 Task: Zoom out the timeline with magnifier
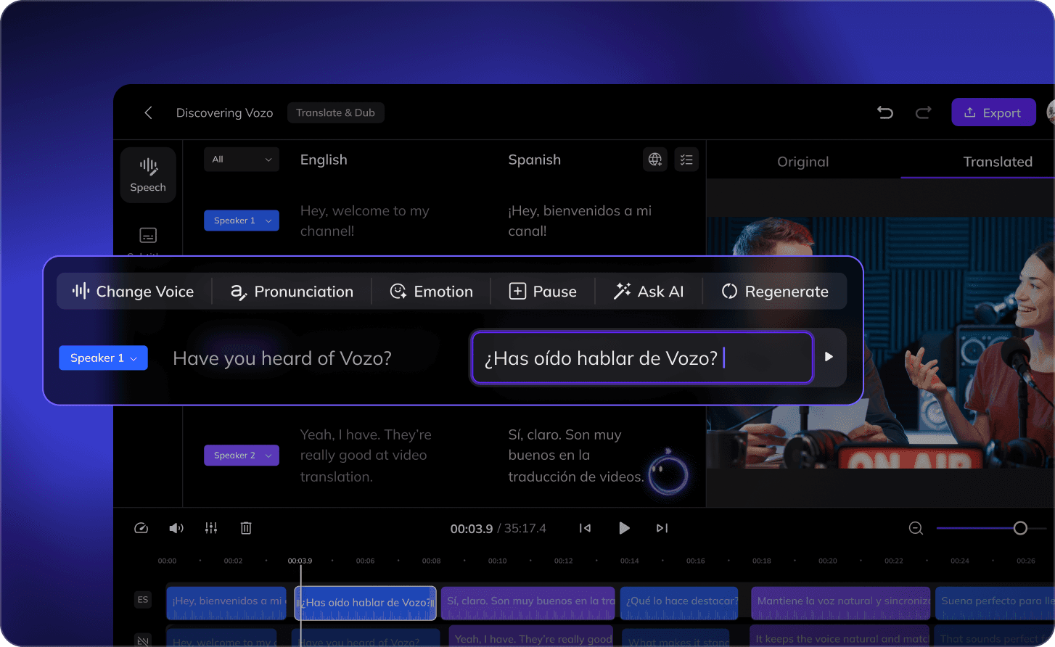pyautogui.click(x=916, y=528)
